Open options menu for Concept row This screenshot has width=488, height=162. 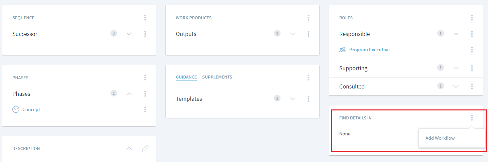click(x=145, y=109)
